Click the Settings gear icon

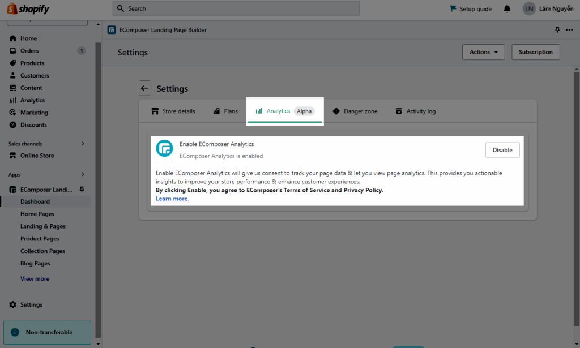click(x=13, y=304)
